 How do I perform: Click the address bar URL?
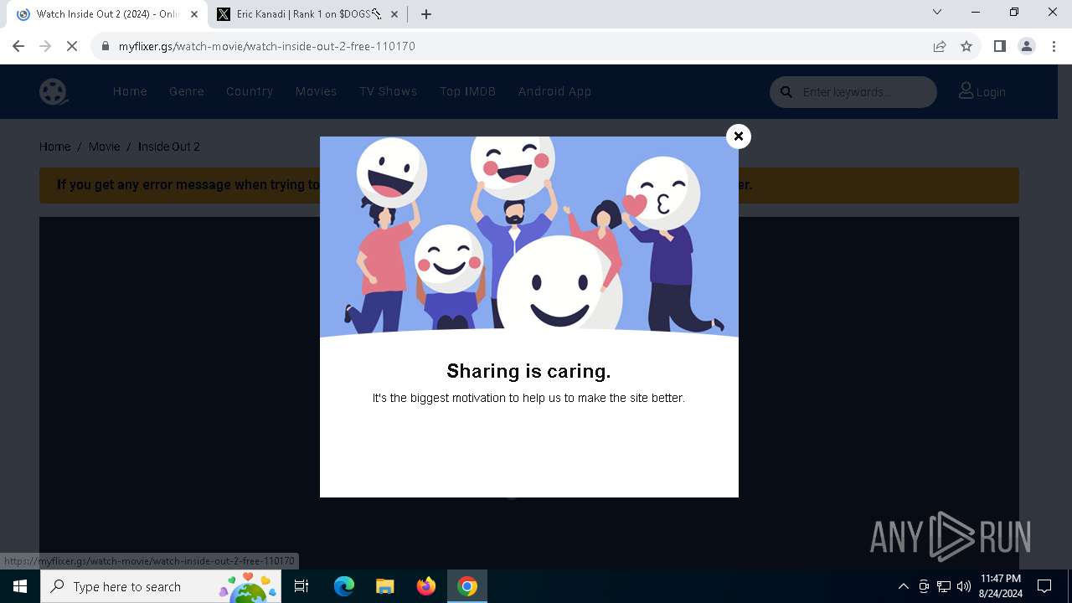pos(267,46)
